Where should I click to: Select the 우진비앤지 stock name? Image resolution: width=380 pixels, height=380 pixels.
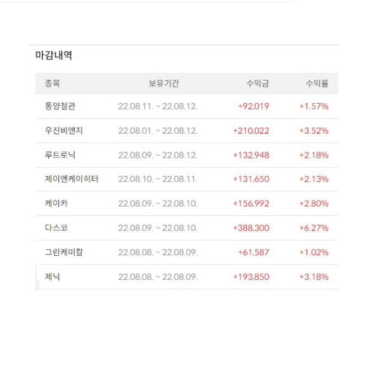pyautogui.click(x=64, y=130)
